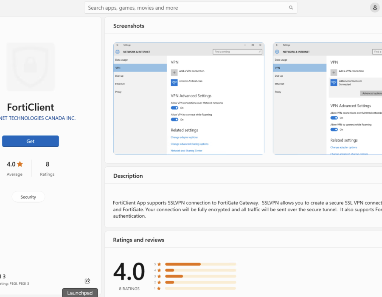Focus the Search apps, games, movies field

point(191,8)
